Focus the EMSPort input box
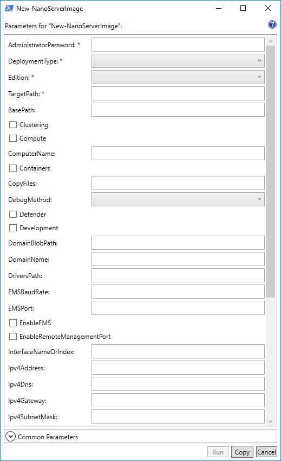 [x=178, y=308]
